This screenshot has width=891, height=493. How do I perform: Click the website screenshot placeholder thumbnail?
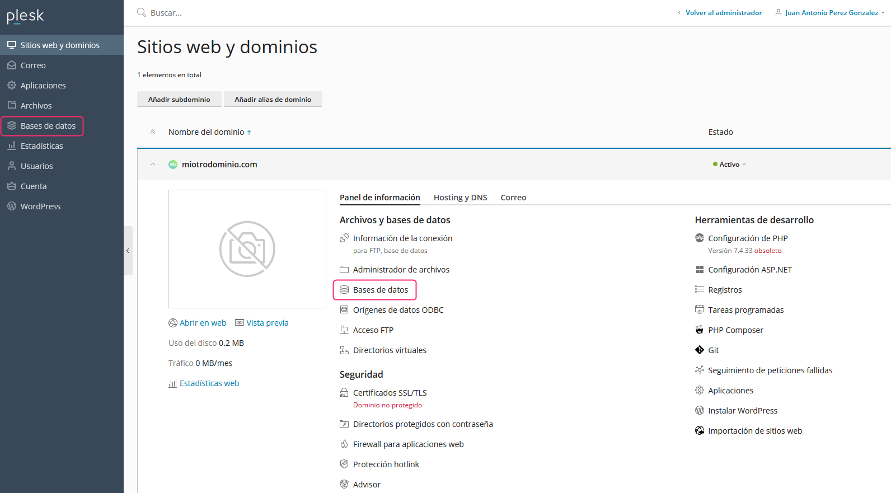point(247,249)
